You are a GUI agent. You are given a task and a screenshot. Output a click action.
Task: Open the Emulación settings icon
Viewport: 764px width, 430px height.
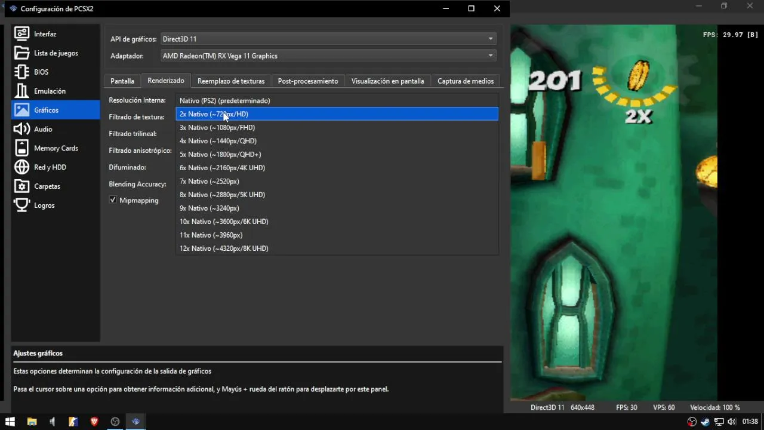21,91
